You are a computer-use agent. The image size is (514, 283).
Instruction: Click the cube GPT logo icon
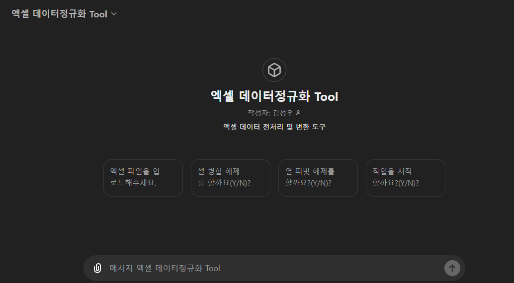(x=274, y=70)
